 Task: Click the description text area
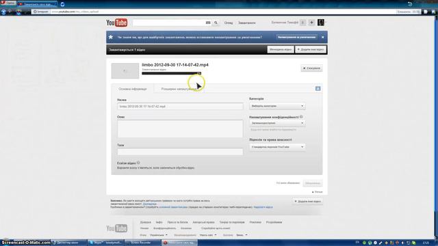coord(180,128)
